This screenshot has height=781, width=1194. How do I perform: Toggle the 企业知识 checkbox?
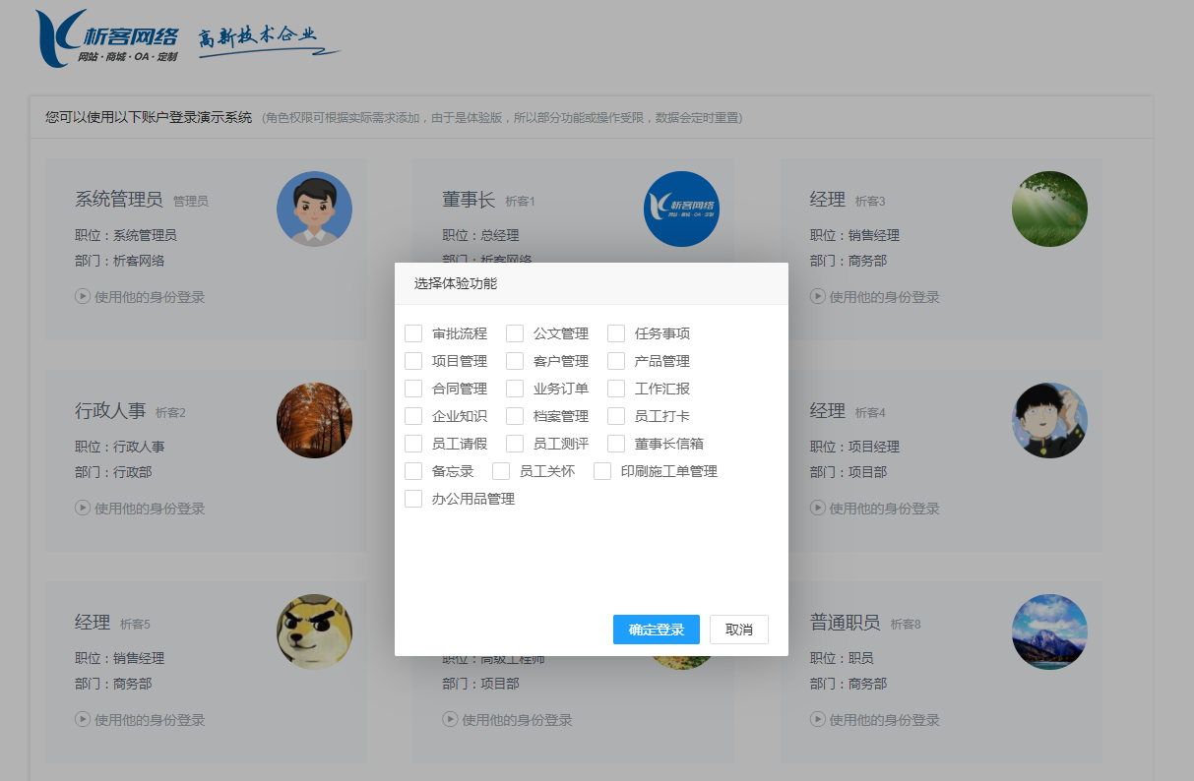(x=413, y=416)
